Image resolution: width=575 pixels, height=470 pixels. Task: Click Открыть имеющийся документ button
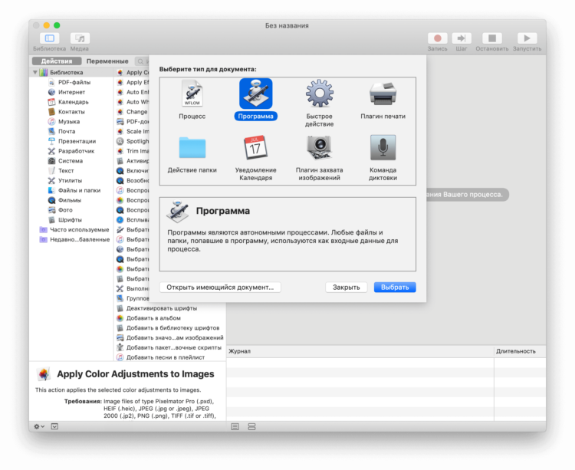pos(220,287)
